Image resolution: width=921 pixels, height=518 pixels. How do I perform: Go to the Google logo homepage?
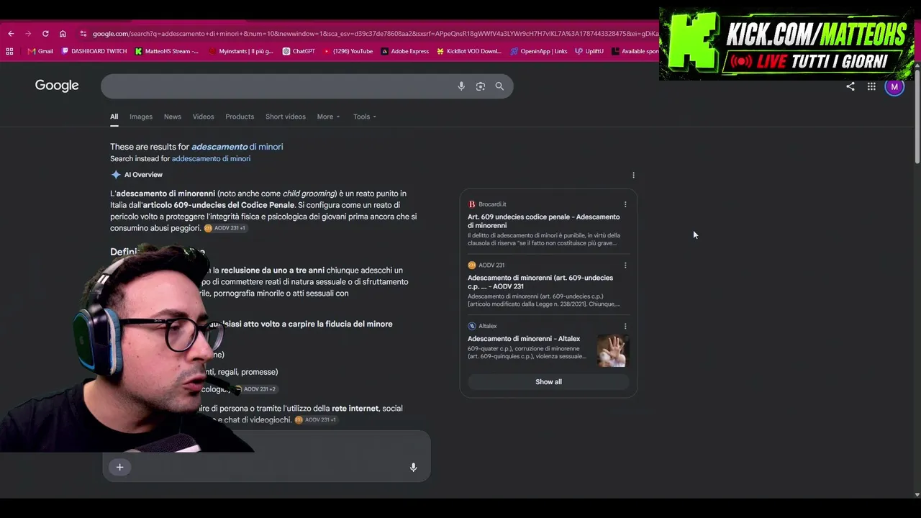click(x=57, y=86)
